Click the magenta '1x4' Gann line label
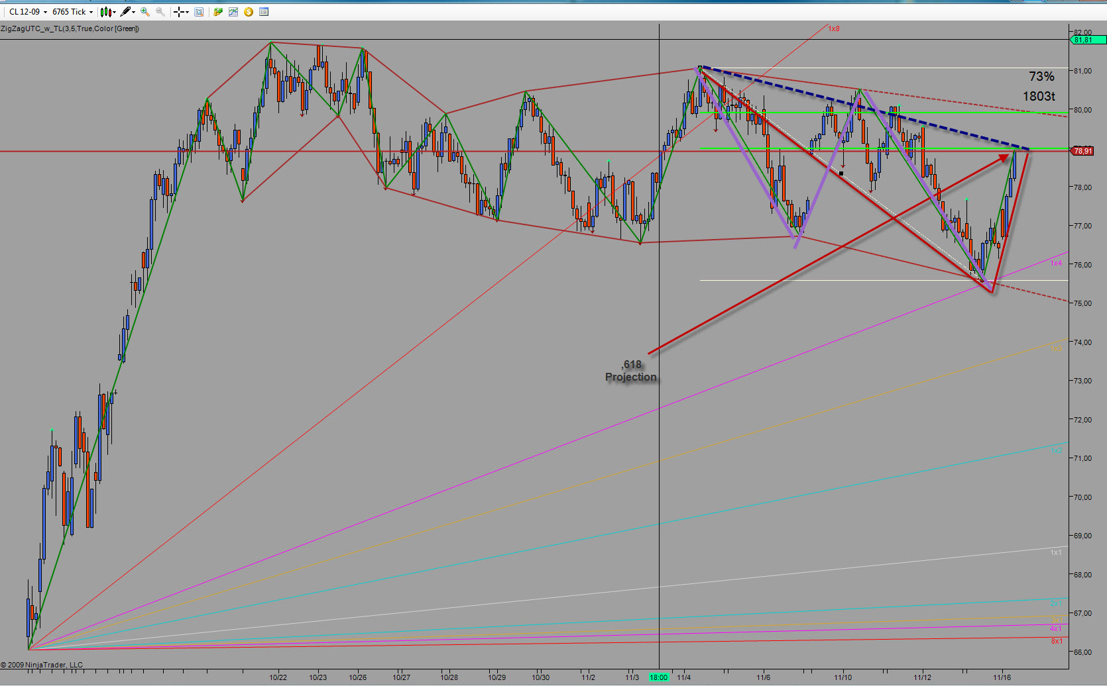 point(1056,264)
